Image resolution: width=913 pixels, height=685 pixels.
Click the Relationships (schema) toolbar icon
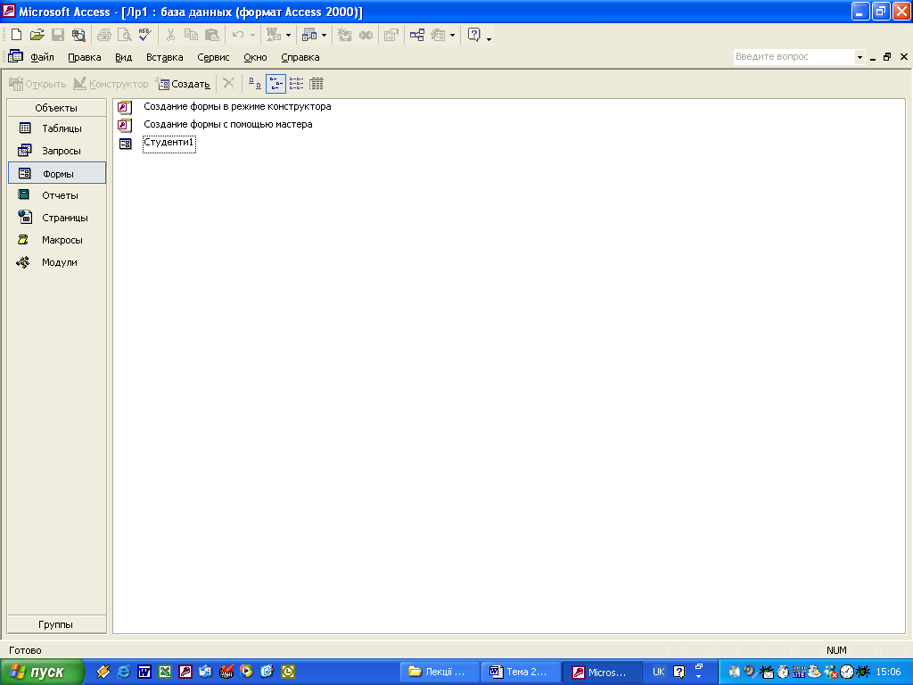click(x=417, y=35)
